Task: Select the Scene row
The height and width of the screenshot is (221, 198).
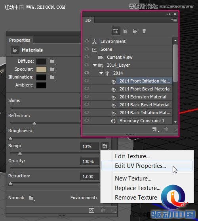Action: 131,49
